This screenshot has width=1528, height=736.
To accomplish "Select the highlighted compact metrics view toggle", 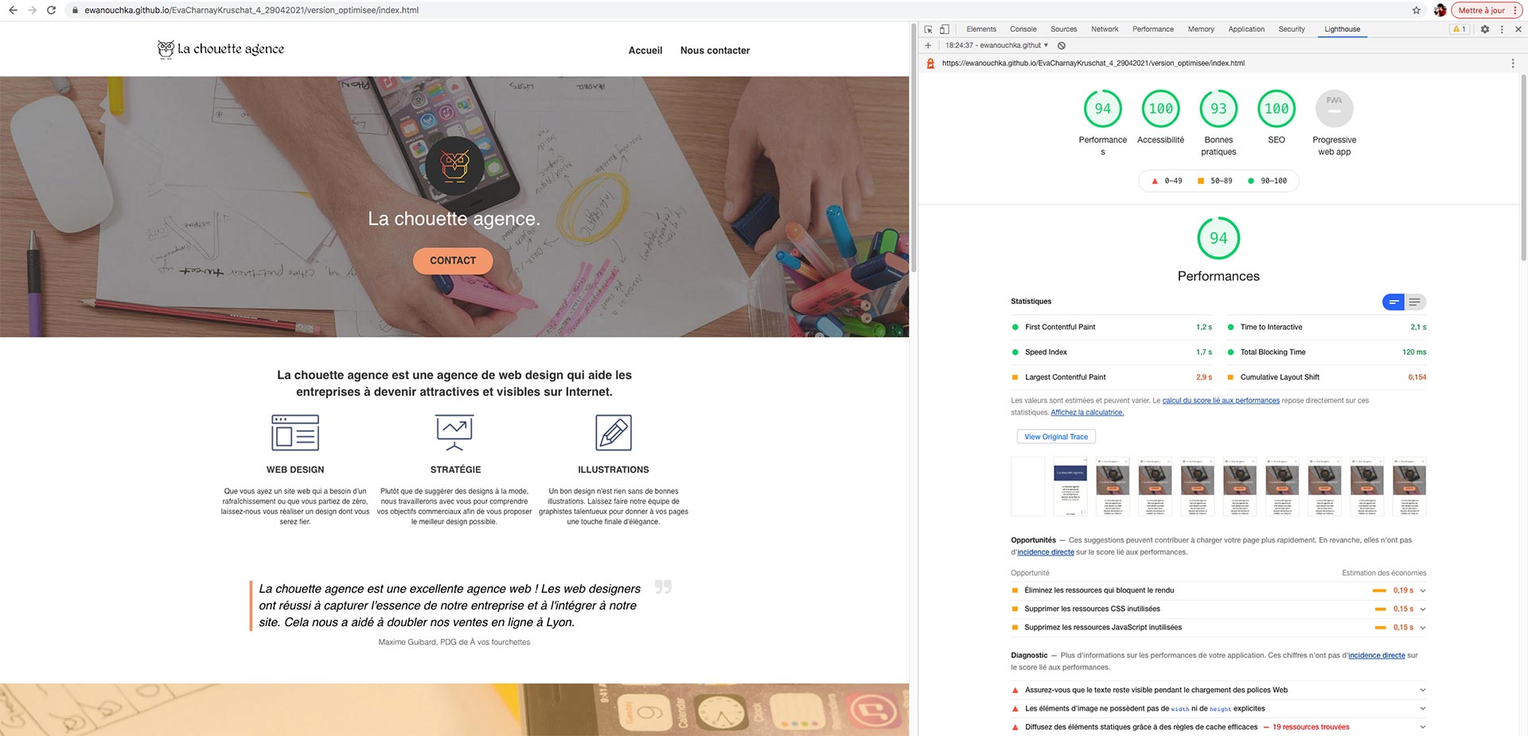I will pyautogui.click(x=1393, y=302).
